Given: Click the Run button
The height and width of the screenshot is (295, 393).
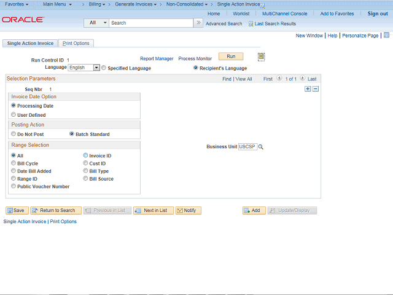Looking at the screenshot, I should [x=231, y=57].
